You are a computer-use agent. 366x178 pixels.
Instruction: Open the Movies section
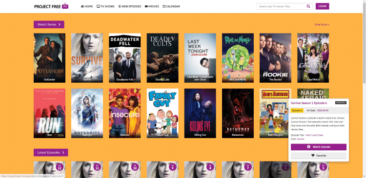pos(152,6)
